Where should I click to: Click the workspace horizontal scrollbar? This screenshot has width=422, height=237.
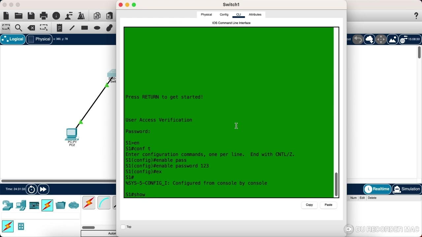click(x=58, y=181)
